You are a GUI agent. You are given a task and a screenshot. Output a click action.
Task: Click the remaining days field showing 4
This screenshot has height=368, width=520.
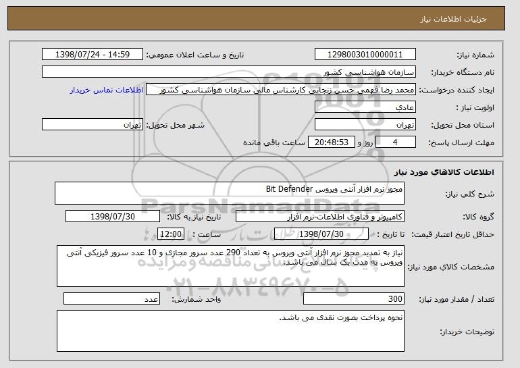396,142
